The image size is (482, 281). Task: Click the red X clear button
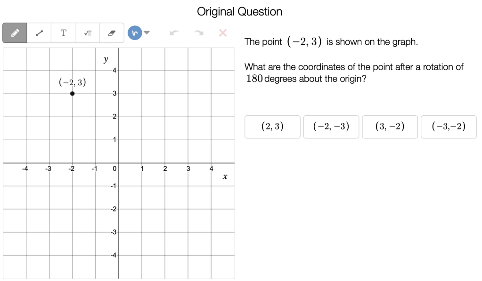(x=223, y=32)
